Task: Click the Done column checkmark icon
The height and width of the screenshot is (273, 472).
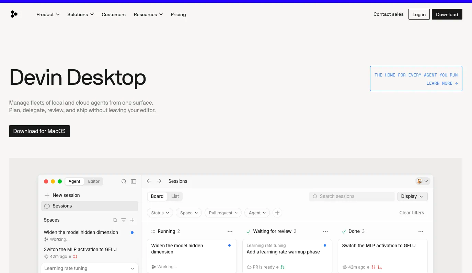Action: [344, 232]
